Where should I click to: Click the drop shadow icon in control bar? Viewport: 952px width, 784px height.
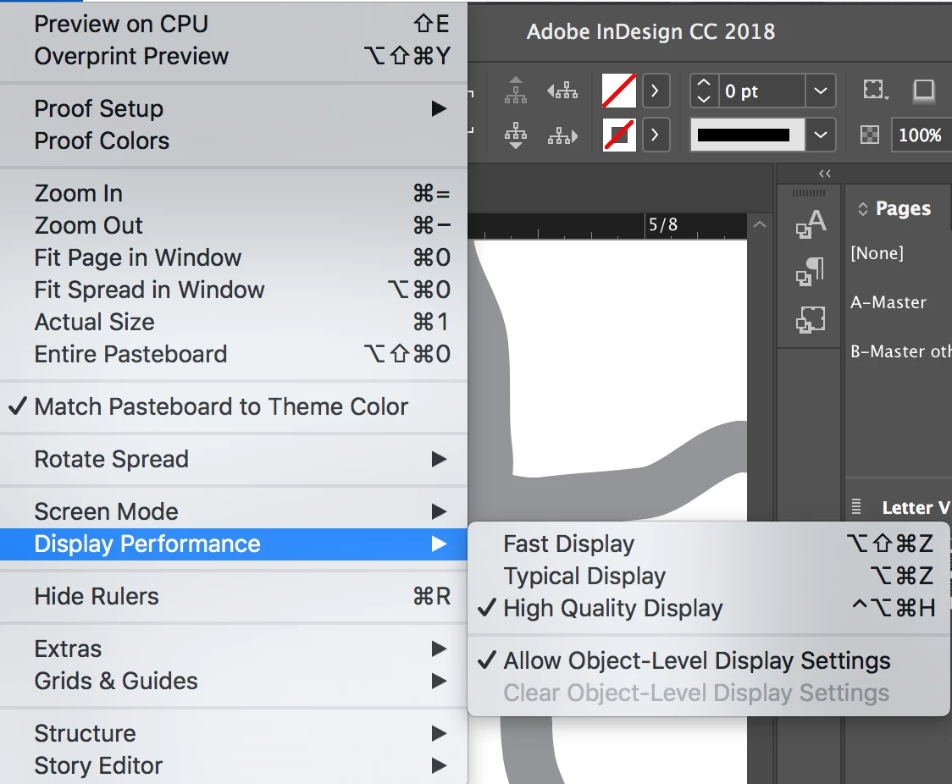923,91
